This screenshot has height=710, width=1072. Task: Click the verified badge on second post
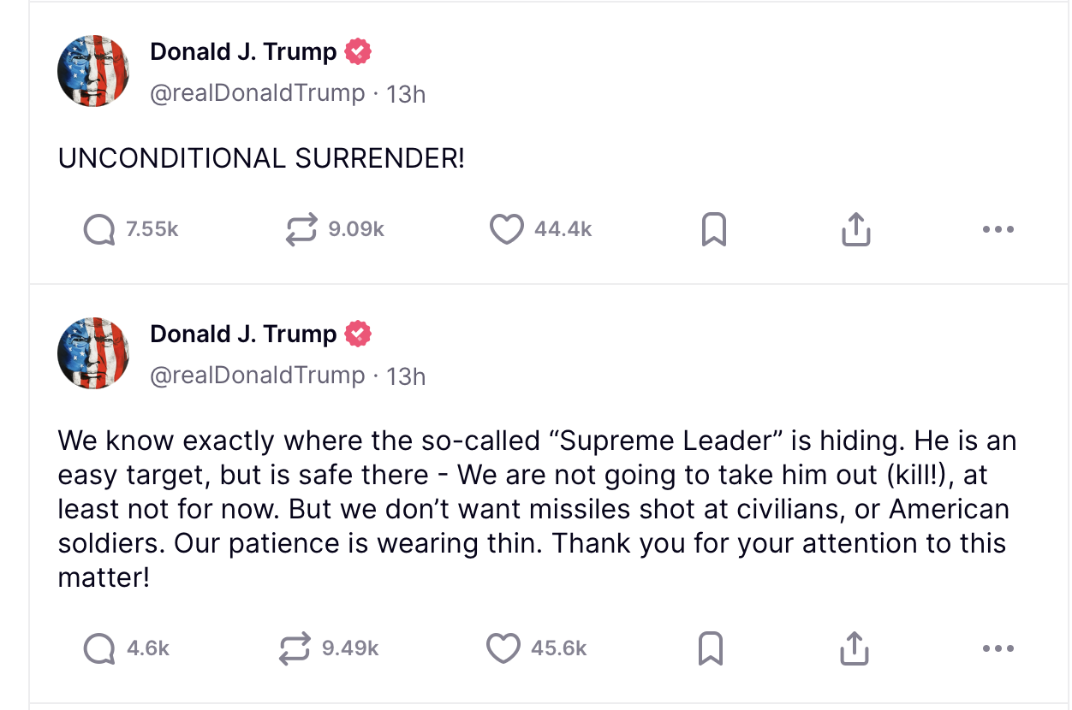tap(358, 334)
